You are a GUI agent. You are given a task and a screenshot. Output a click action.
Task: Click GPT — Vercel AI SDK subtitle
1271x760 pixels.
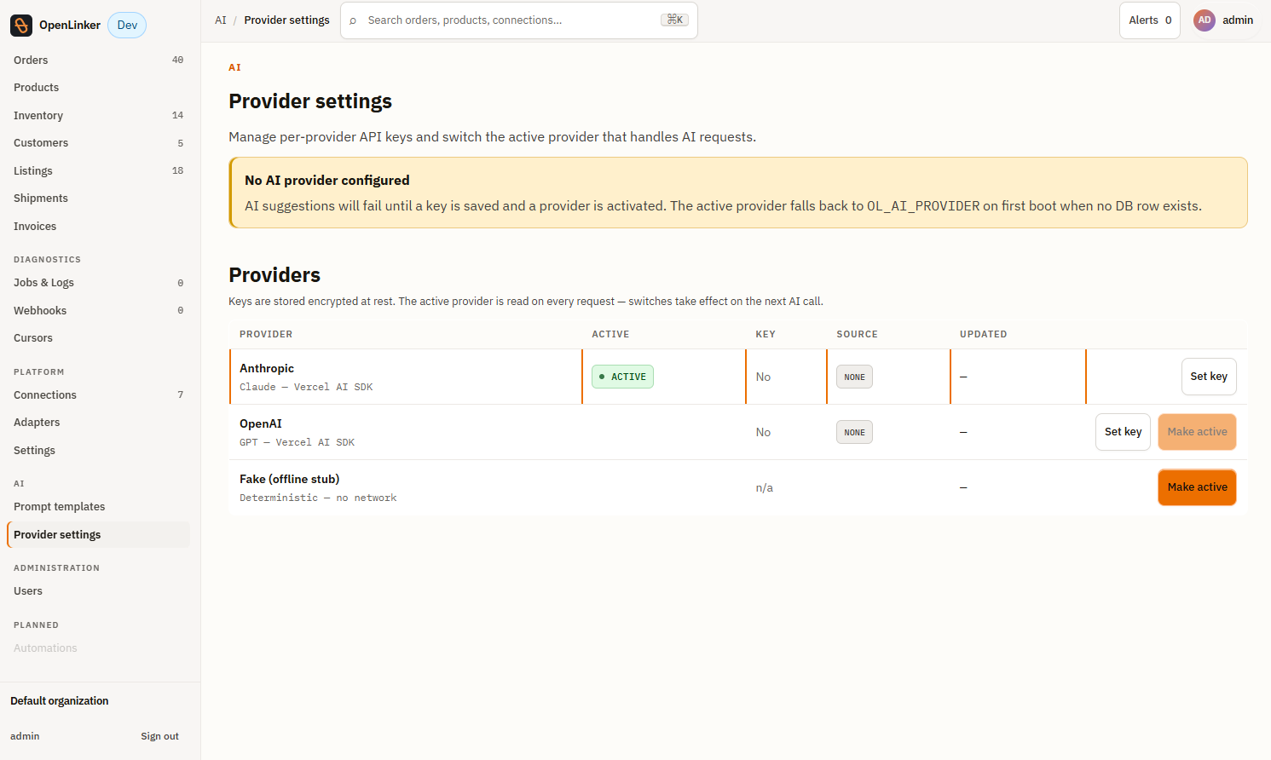coord(297,442)
